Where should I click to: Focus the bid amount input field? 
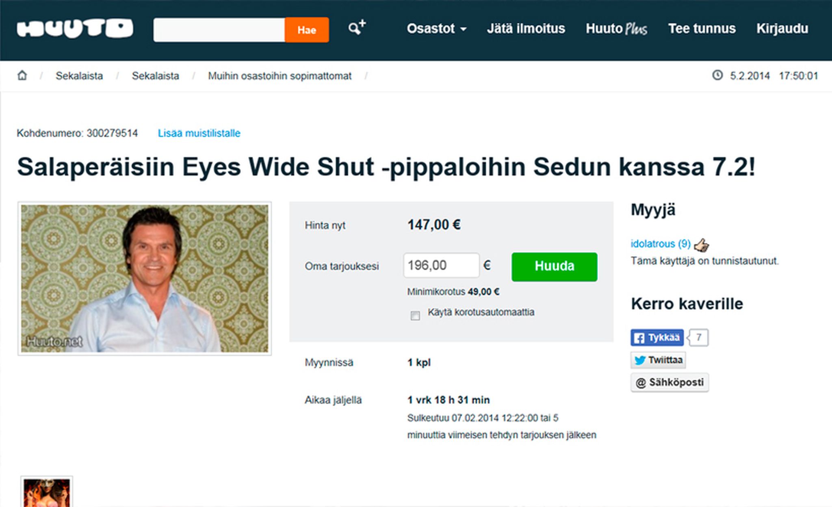(441, 265)
